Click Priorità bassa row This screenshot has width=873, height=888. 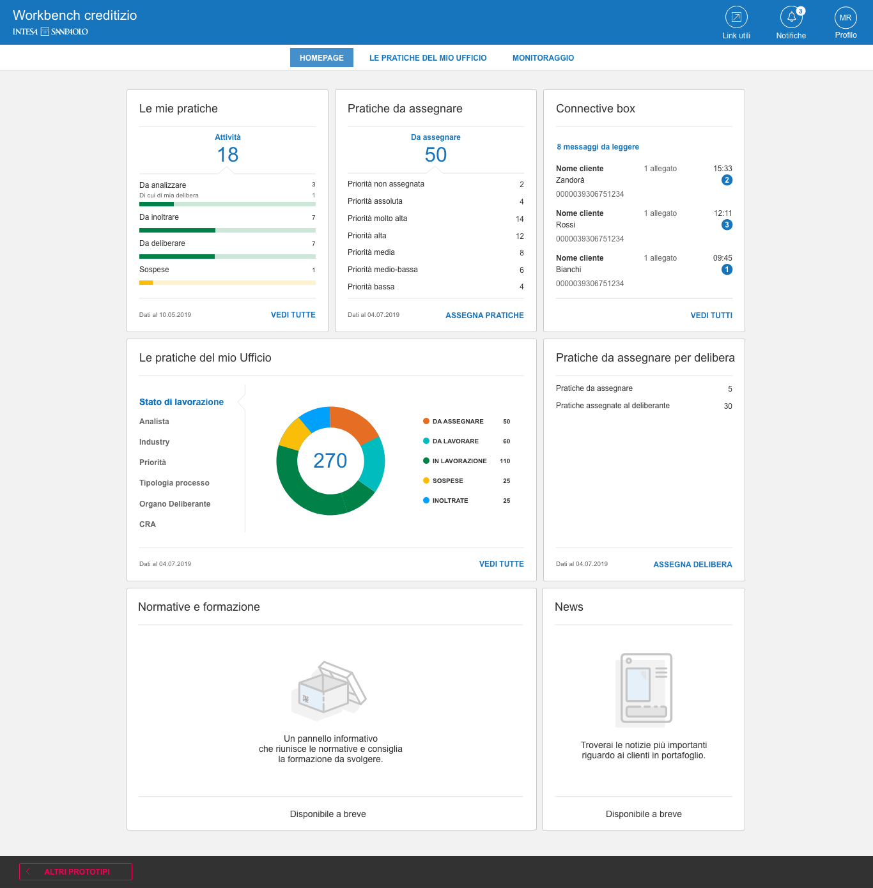(436, 287)
